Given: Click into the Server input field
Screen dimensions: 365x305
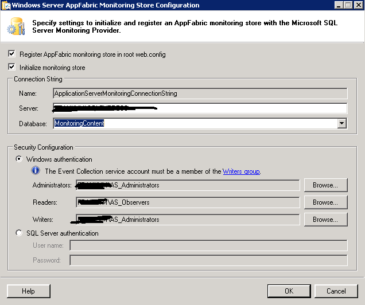Looking at the screenshot, I should click(x=200, y=108).
